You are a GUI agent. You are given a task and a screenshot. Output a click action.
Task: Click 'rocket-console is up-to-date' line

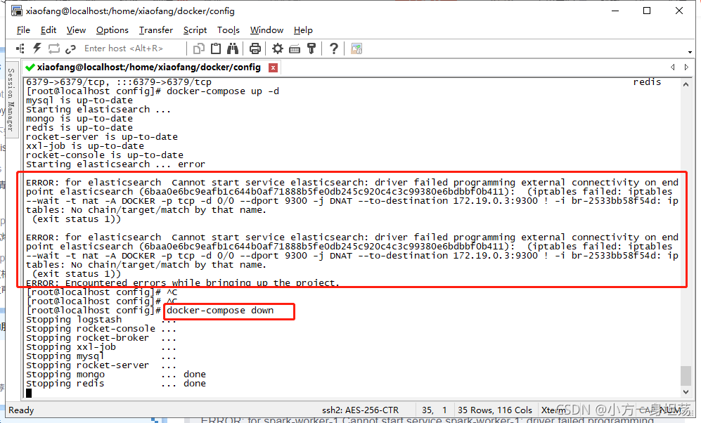105,155
